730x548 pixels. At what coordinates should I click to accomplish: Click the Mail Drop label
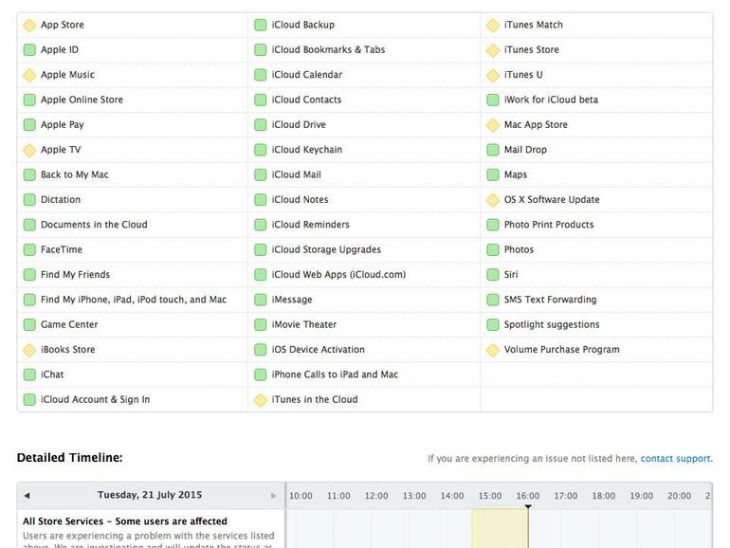tap(525, 150)
